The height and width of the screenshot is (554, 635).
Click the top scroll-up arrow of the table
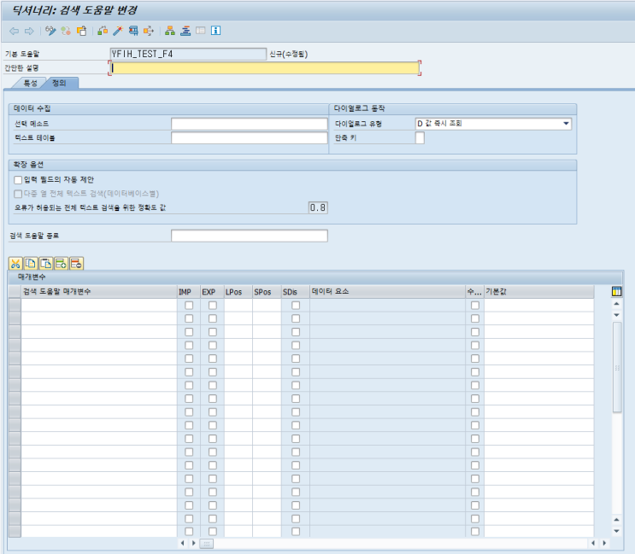[x=616, y=304]
